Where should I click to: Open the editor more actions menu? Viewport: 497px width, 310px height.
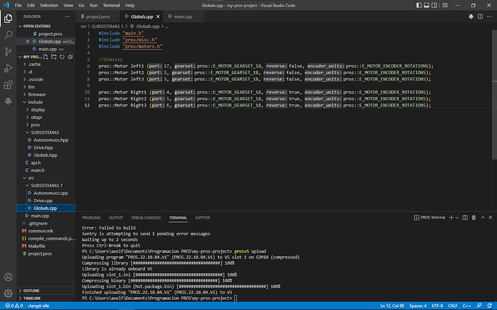coord(489,17)
